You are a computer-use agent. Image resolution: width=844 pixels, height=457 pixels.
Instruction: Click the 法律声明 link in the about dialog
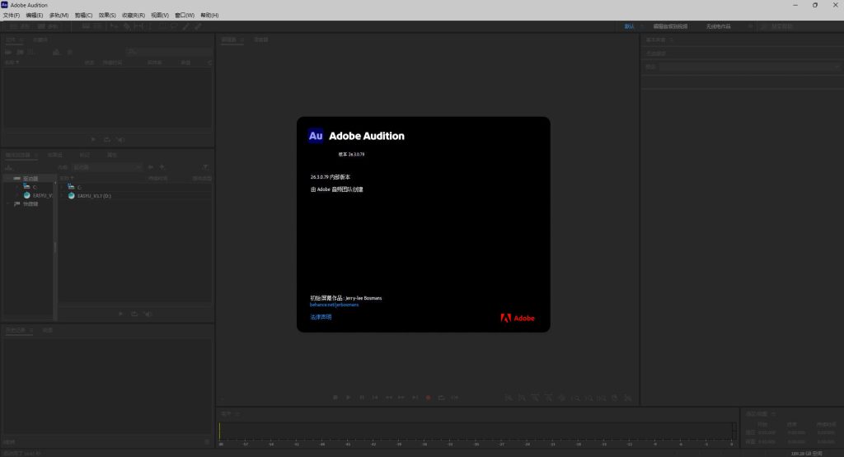[321, 317]
